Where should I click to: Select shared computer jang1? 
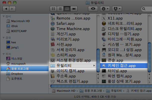coord(12,47)
